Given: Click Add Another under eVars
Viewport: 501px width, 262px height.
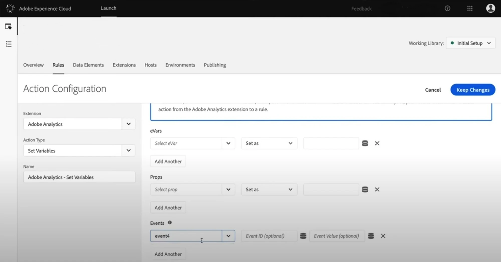Looking at the screenshot, I should click(x=168, y=161).
